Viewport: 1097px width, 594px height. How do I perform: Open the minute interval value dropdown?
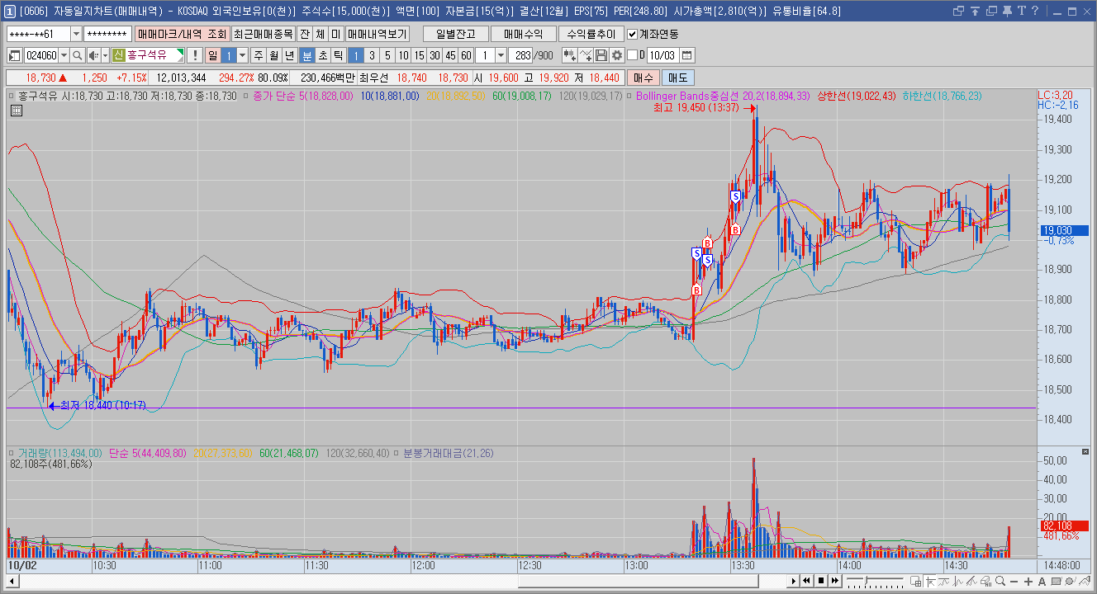click(501, 55)
